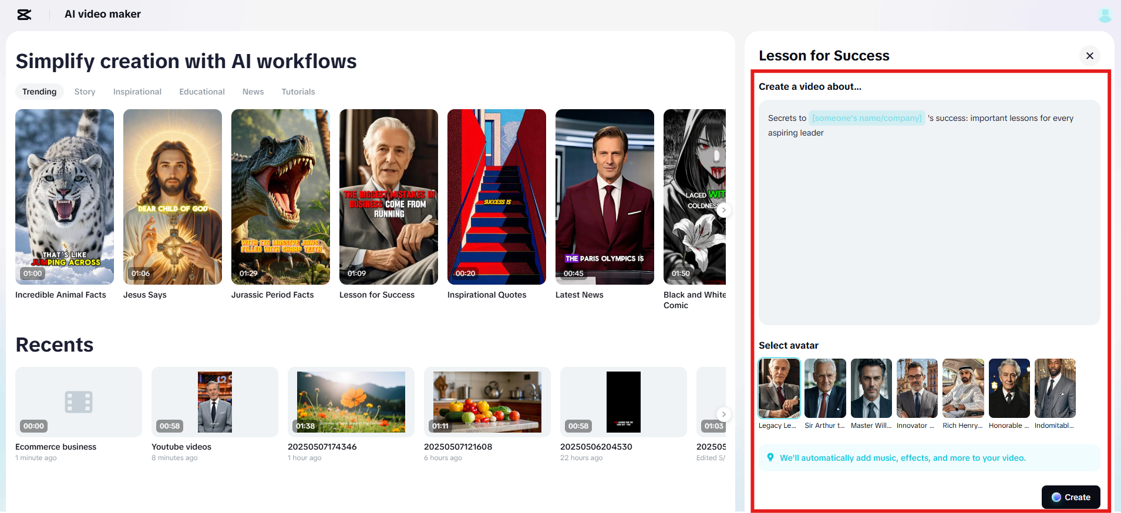Click the lightbulb tip icon
The image size is (1121, 513).
point(770,457)
